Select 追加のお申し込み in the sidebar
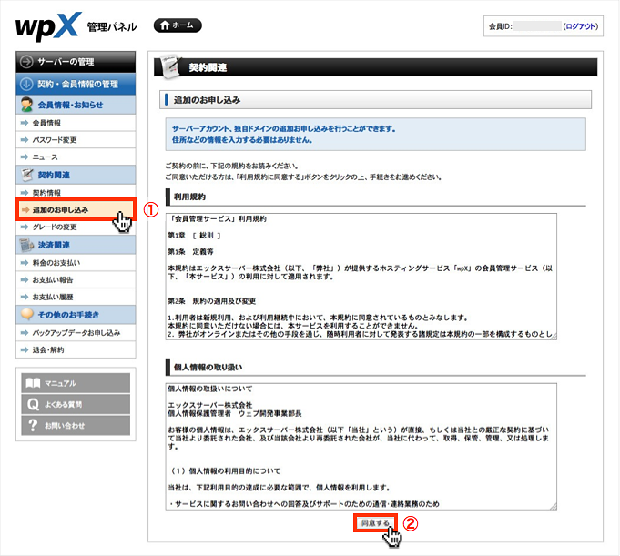The width and height of the screenshot is (620, 556). tap(76, 209)
